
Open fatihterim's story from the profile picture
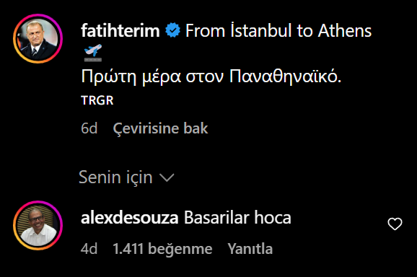[38, 39]
